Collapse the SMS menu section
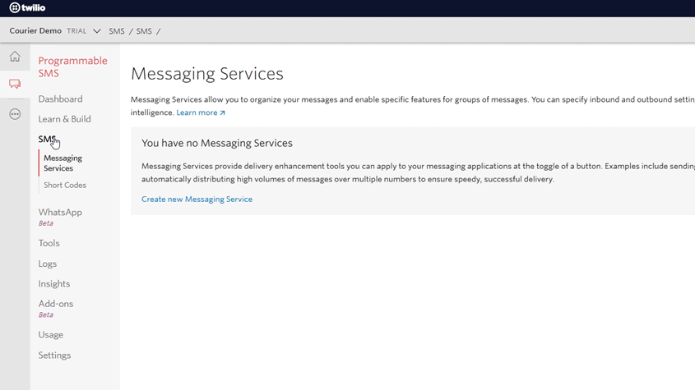The image size is (695, 390). 47,139
